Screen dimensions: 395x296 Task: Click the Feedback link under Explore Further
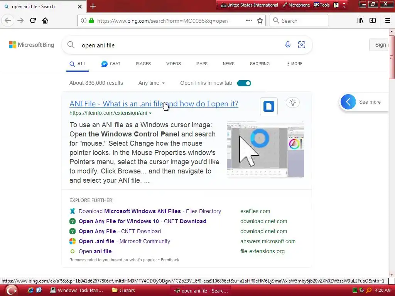pos(170,260)
